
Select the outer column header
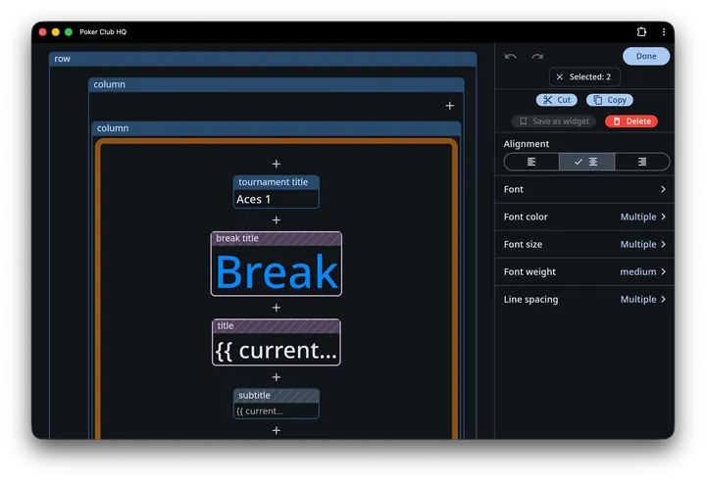(276, 84)
